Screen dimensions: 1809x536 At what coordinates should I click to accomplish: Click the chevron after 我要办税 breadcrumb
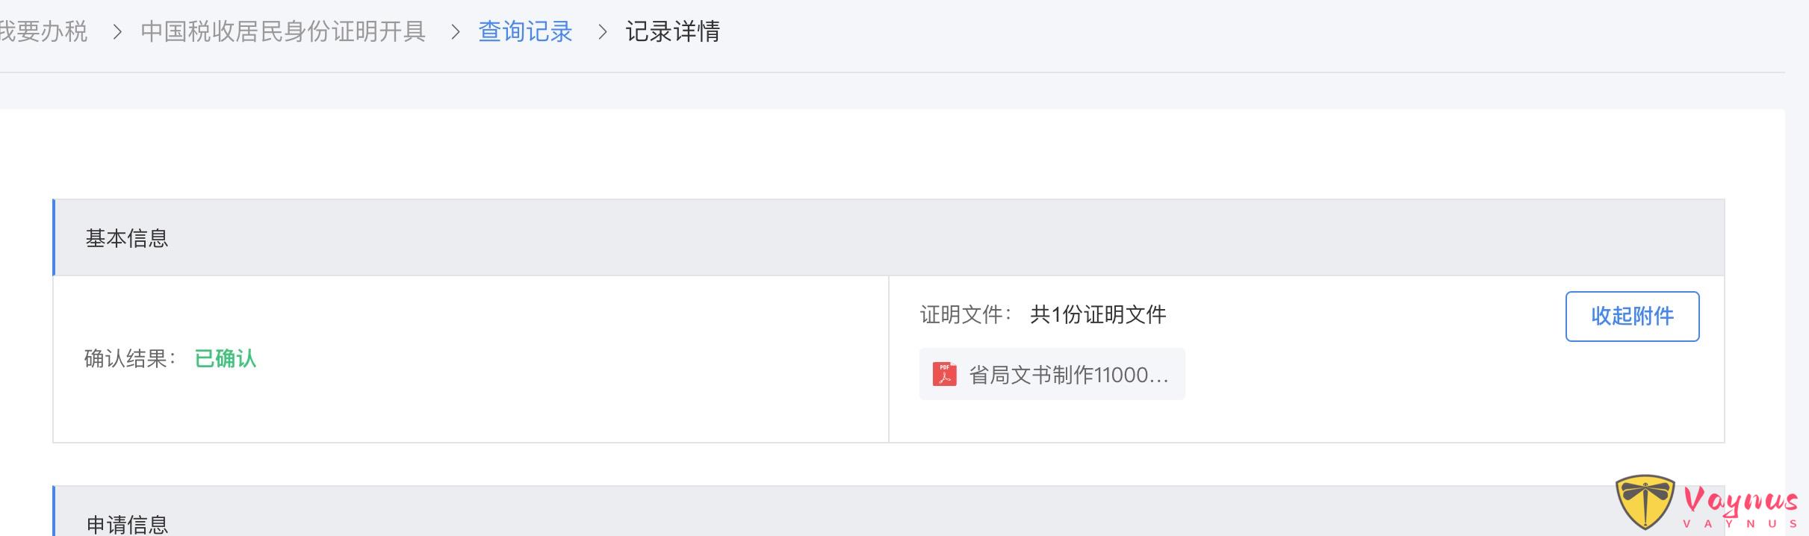click(117, 32)
